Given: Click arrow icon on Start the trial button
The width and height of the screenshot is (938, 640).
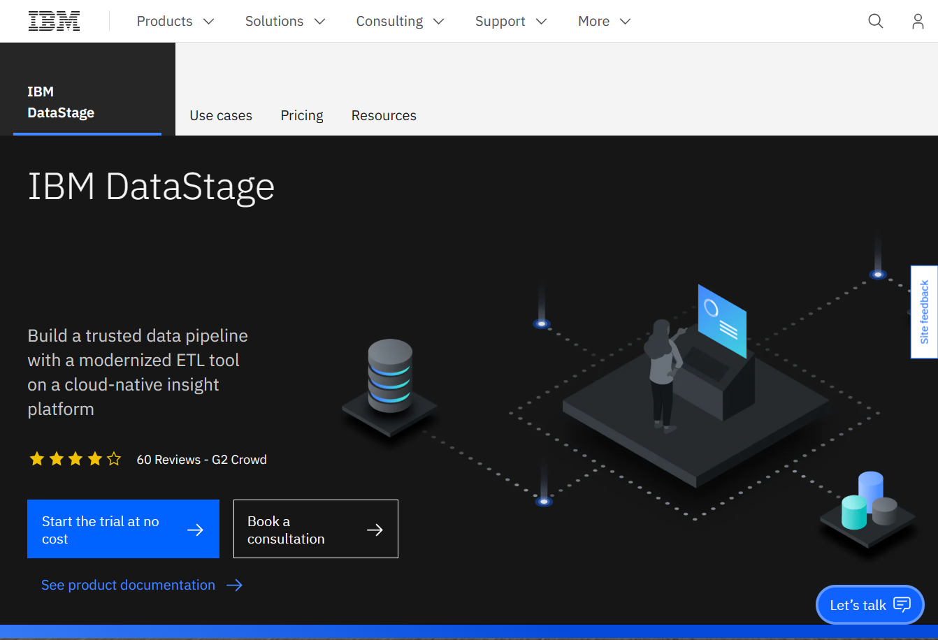Looking at the screenshot, I should coord(196,530).
